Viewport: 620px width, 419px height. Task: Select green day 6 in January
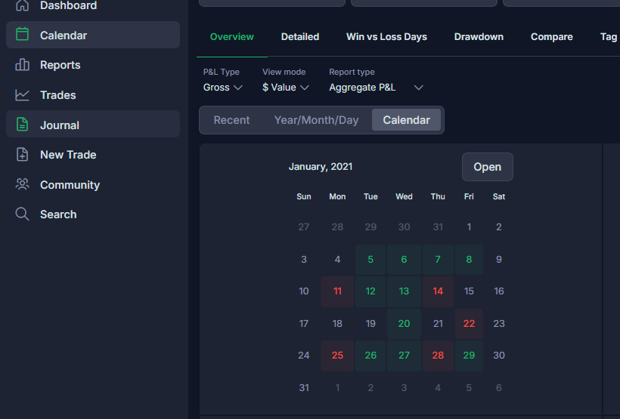tap(404, 260)
